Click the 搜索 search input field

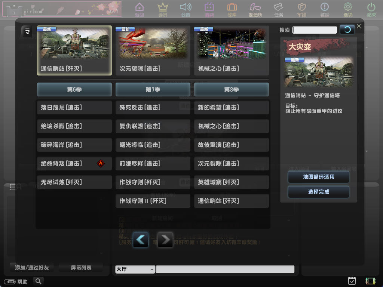[315, 30]
